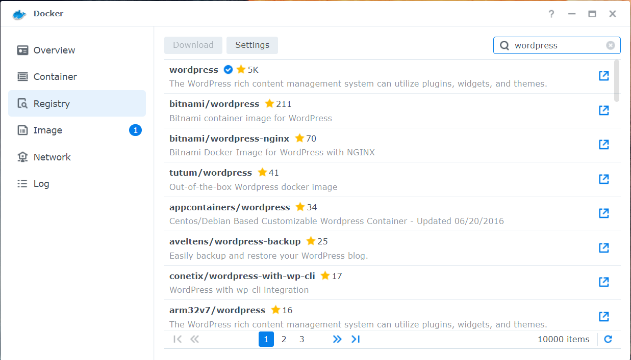Click the 5K star count for wordpress

(253, 70)
